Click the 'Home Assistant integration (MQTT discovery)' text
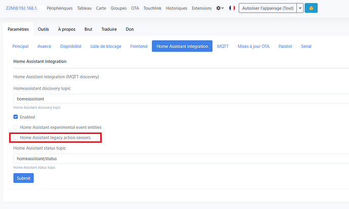The width and height of the screenshot is (349, 209). click(56, 77)
